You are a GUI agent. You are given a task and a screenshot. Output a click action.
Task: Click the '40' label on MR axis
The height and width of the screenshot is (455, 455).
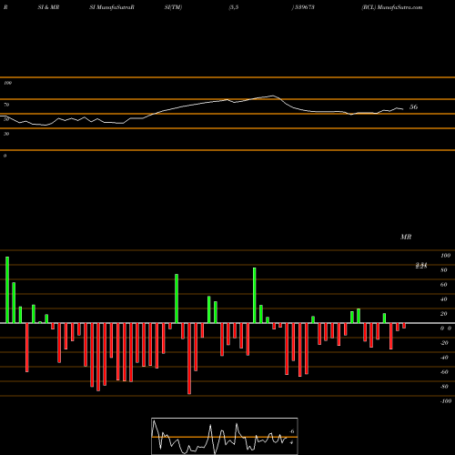[443, 299]
